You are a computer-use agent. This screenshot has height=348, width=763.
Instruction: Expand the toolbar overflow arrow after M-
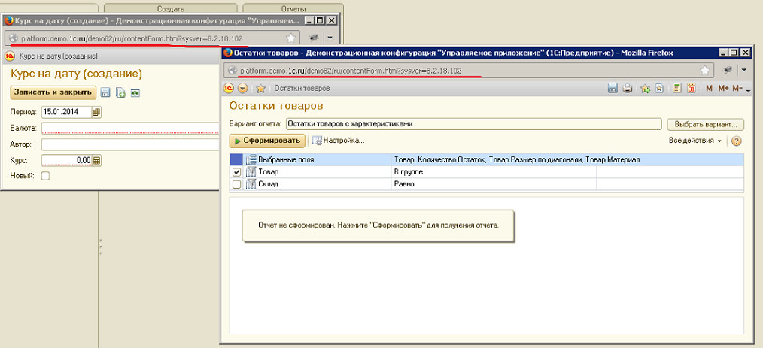pyautogui.click(x=749, y=90)
